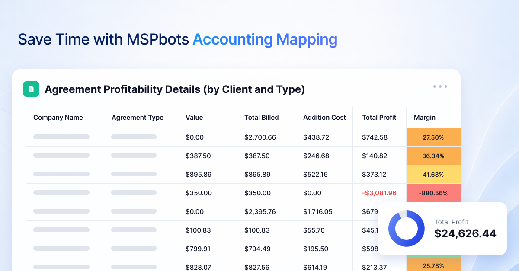Click the $213.37 total profit cell
Screen dimensions: 519x271
coord(374,268)
